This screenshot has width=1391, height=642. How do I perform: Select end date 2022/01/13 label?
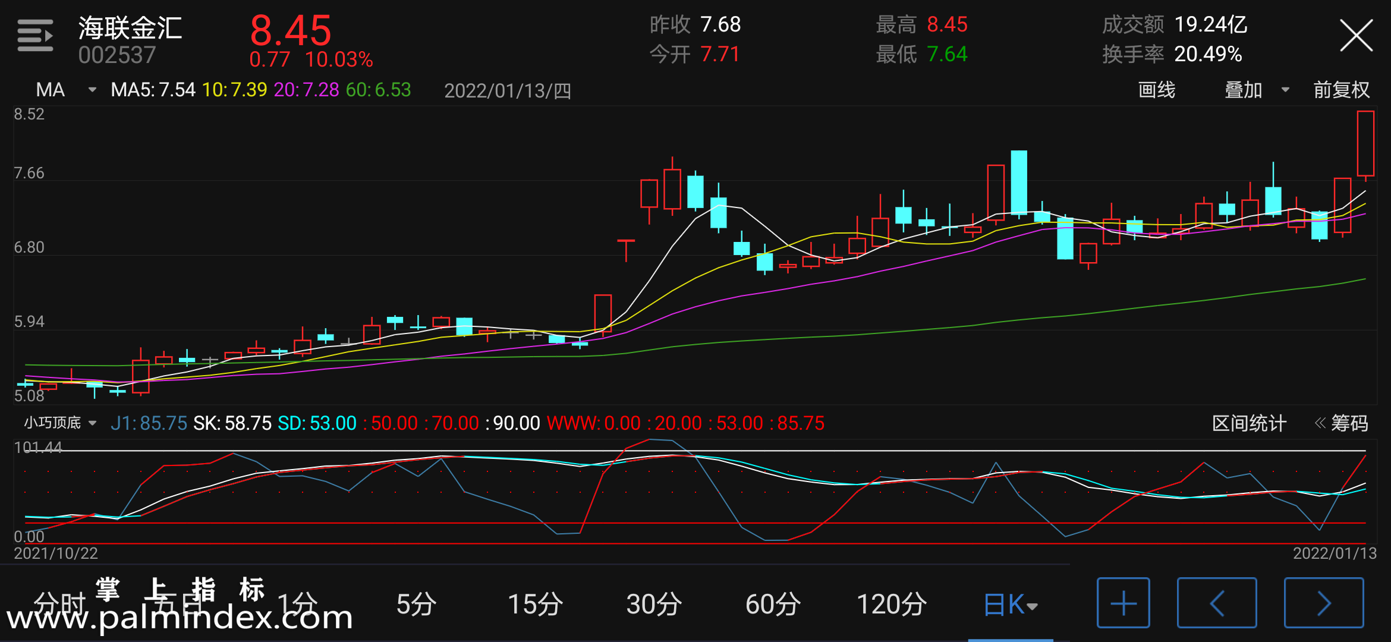coord(1335,553)
